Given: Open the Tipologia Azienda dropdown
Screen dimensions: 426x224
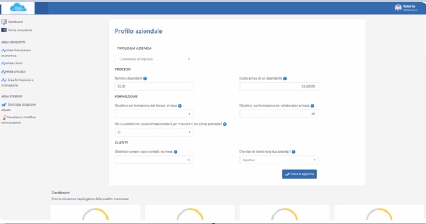Looking at the screenshot, I should [x=154, y=58].
